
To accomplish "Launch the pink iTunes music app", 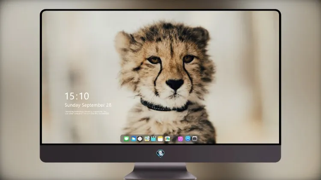I will (180, 139).
